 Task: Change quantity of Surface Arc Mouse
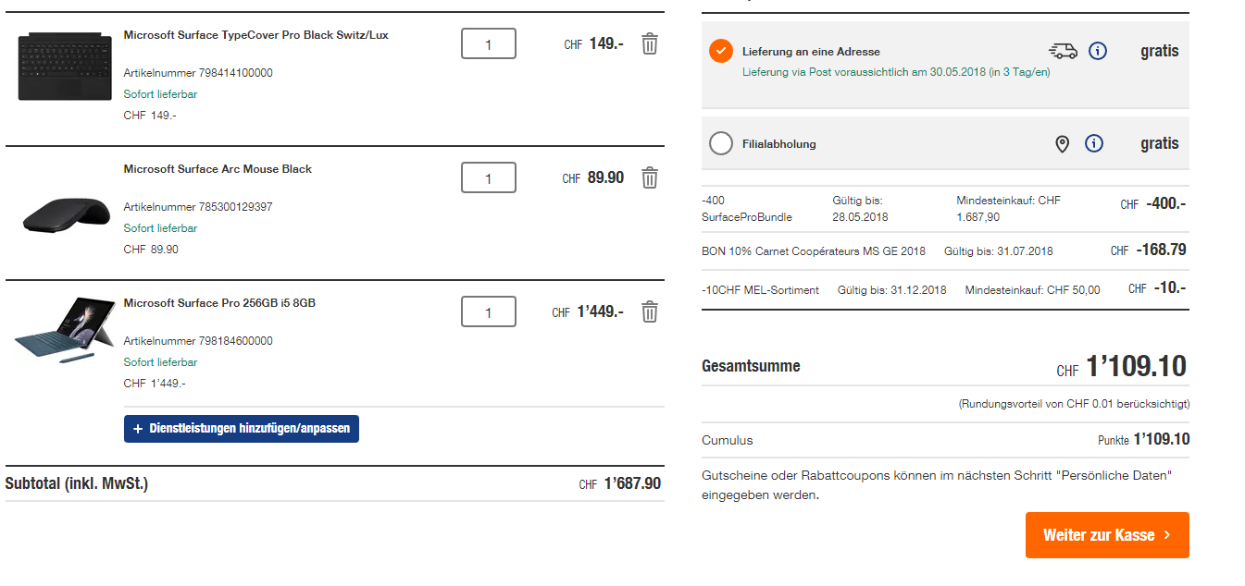tap(489, 177)
